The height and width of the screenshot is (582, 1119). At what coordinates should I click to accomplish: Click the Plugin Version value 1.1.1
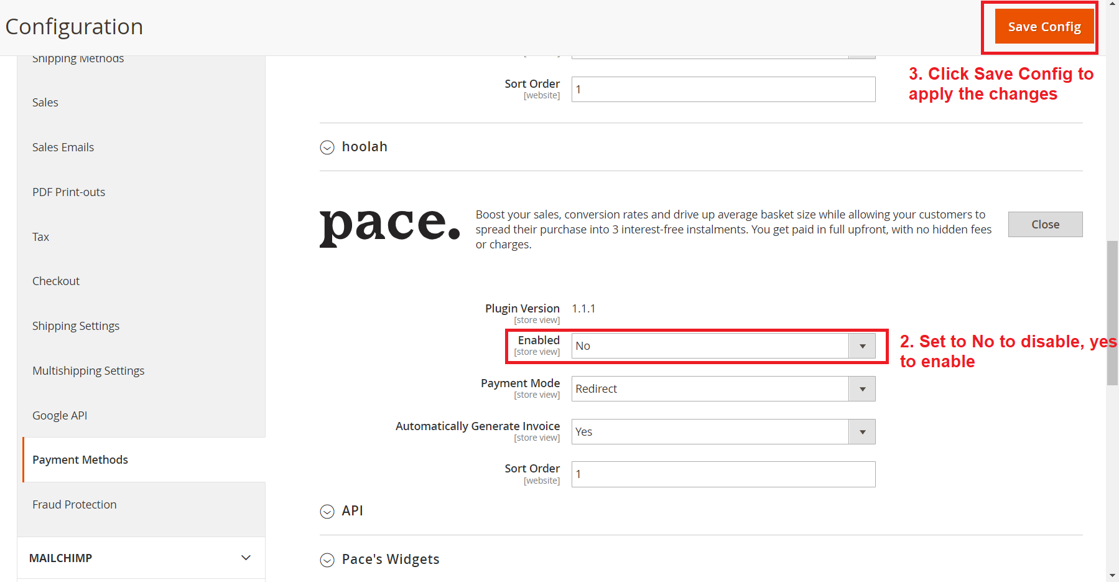583,309
